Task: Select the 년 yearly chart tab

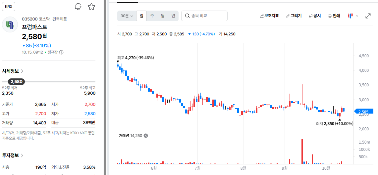Action: point(173,16)
